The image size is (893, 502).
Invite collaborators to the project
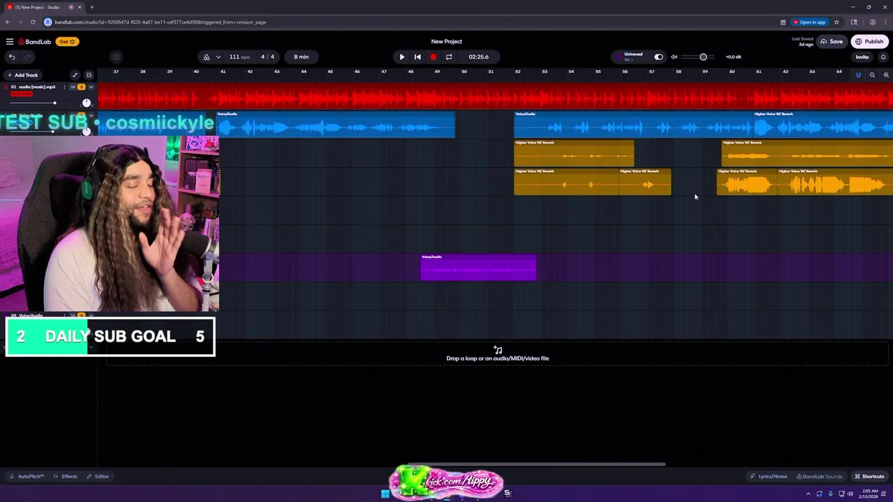coord(862,57)
